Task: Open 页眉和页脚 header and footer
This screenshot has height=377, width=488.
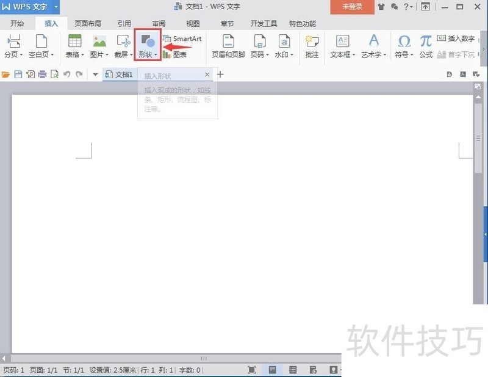Action: pyautogui.click(x=228, y=46)
